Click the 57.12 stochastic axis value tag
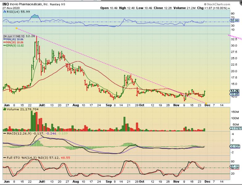This screenshot has height=185, width=242. pyautogui.click(x=235, y=166)
